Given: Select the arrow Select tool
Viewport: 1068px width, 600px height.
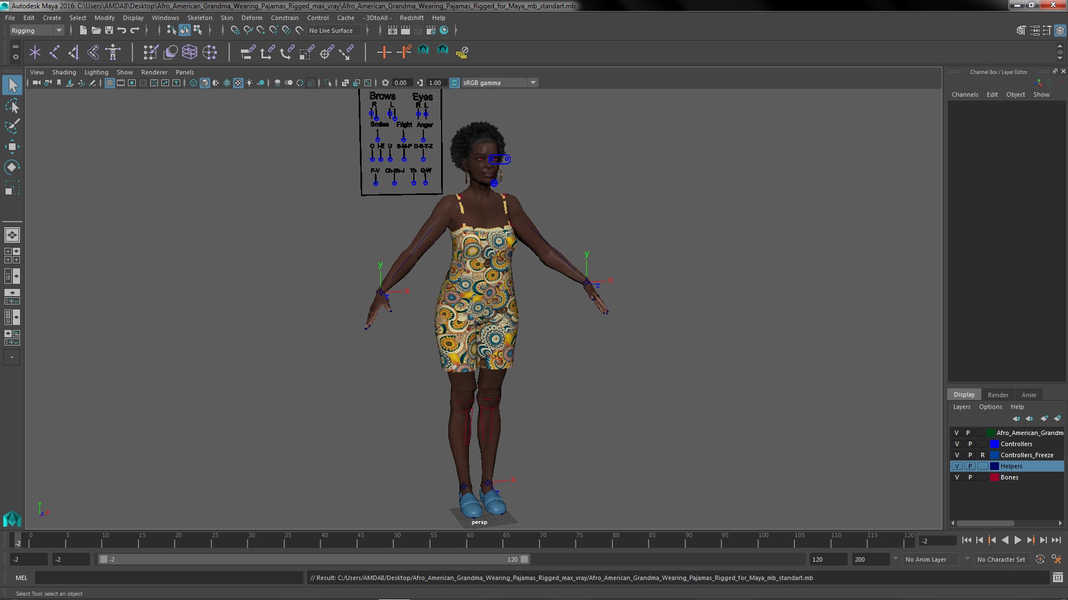Looking at the screenshot, I should (12, 85).
